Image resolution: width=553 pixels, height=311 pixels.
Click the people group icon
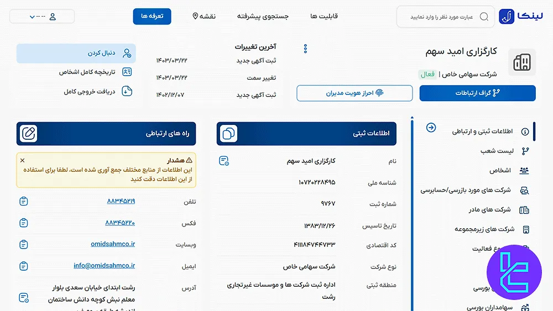pyautogui.click(x=524, y=171)
